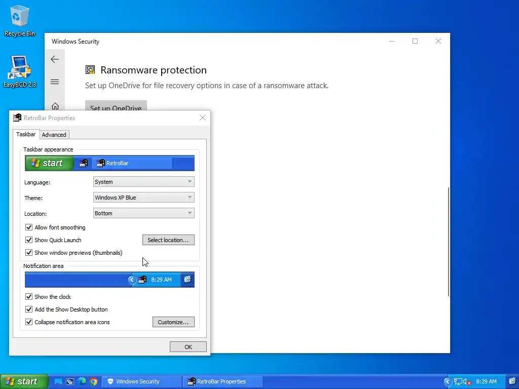The image size is (519, 389).
Task: Click the taskbar clock showing 8:29 AM
Action: [x=486, y=381]
